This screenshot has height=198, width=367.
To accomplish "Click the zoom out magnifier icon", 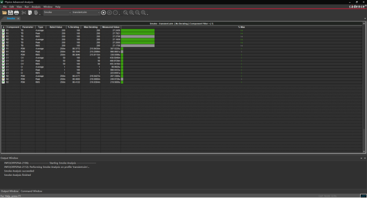I will tap(138, 13).
